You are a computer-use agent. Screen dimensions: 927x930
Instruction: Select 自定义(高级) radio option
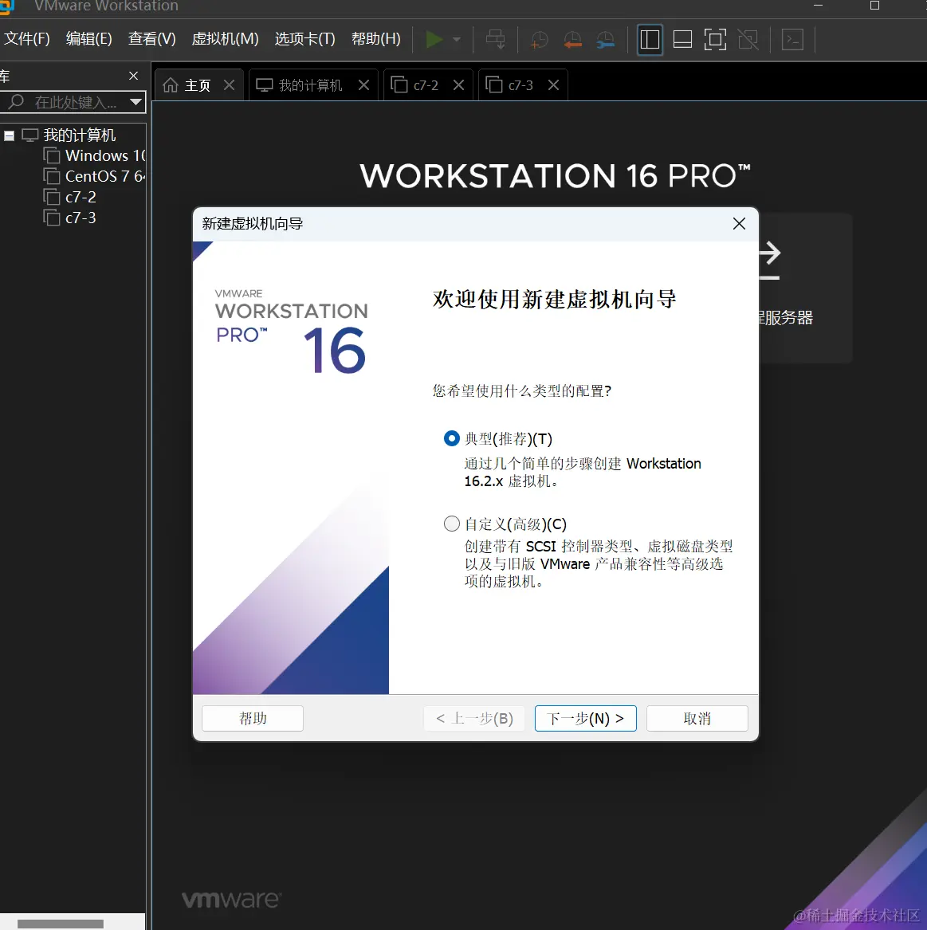click(452, 524)
